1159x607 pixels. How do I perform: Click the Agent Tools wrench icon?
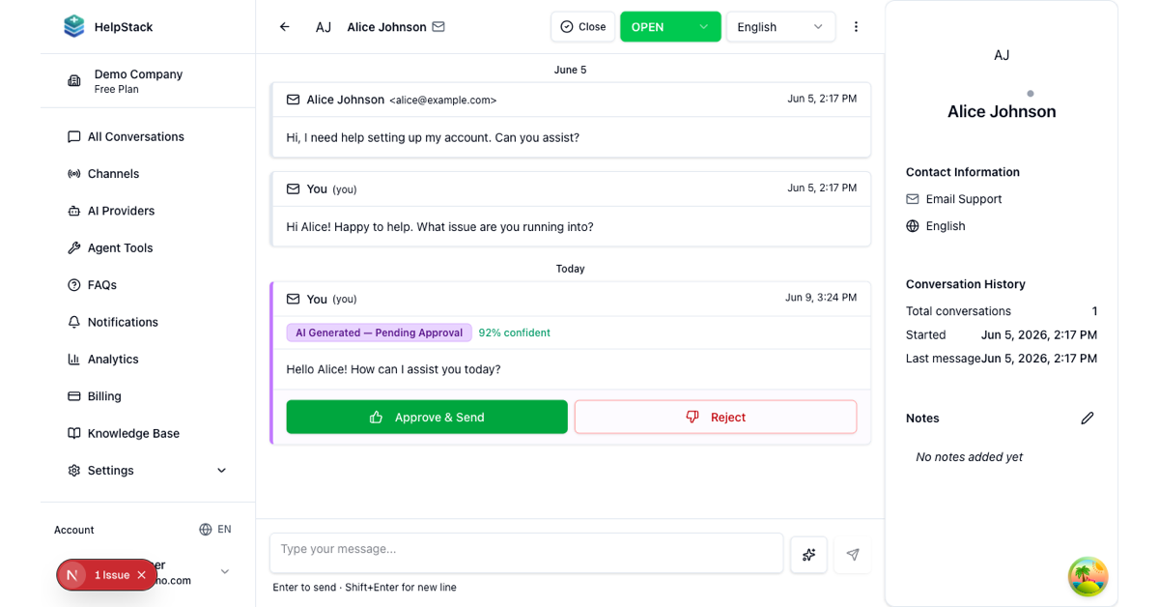[x=74, y=248]
